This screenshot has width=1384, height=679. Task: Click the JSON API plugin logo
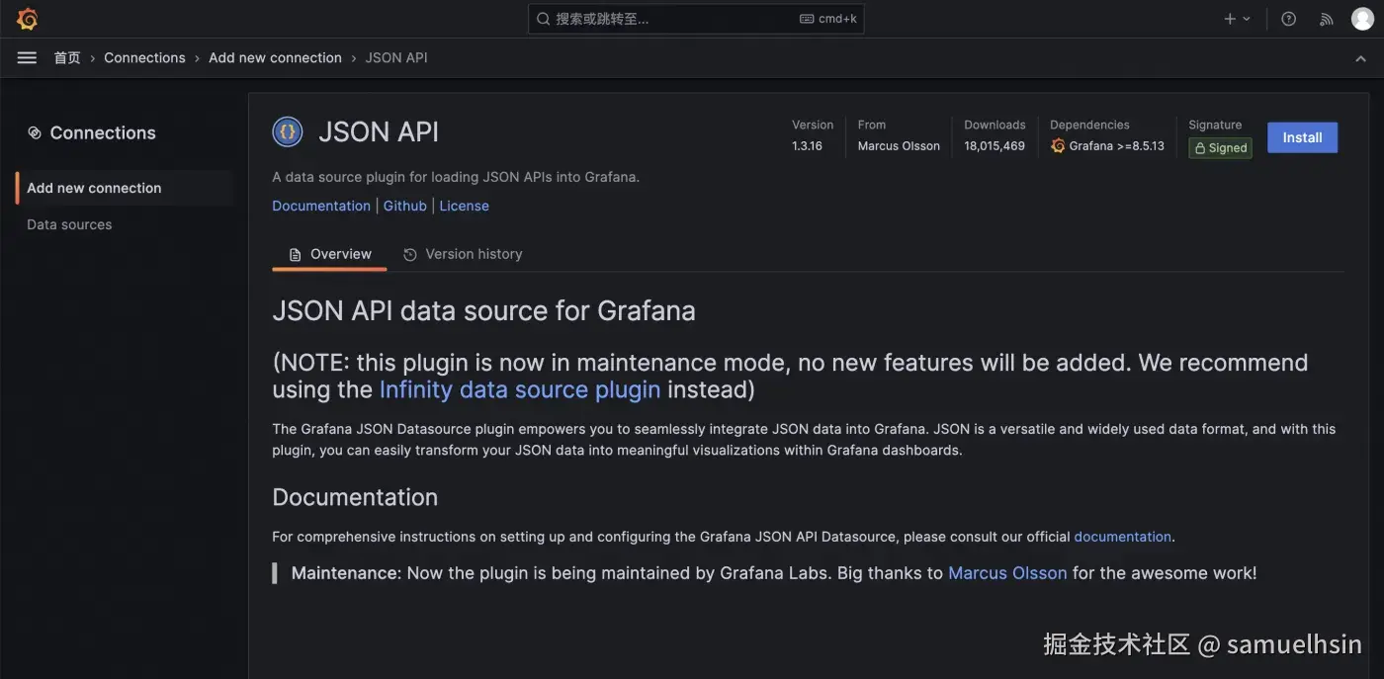[288, 131]
